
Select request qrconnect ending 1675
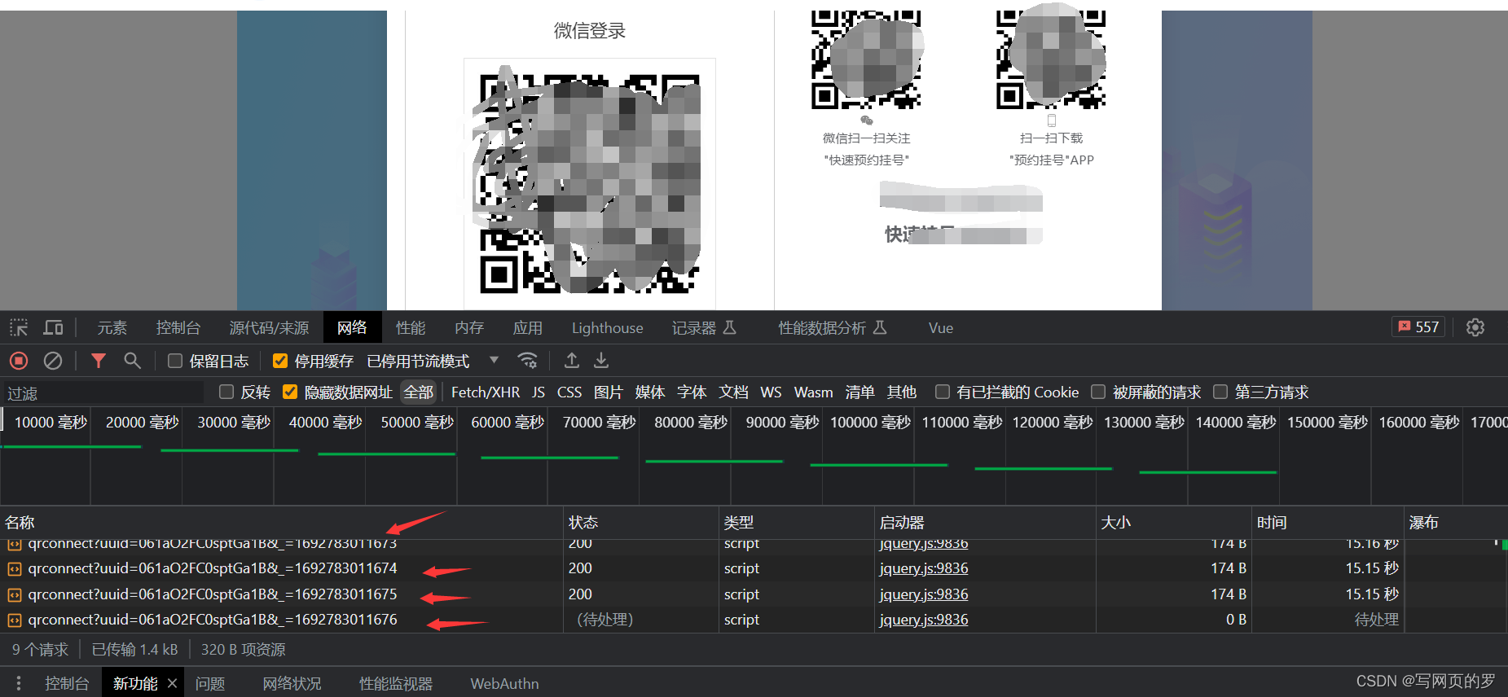pos(213,594)
